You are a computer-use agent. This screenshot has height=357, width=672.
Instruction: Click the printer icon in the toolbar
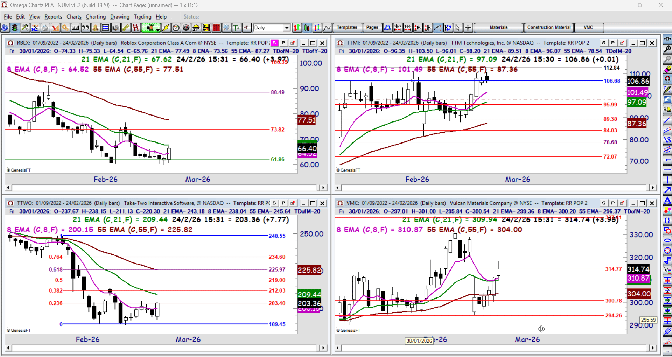pyautogui.click(x=45, y=28)
